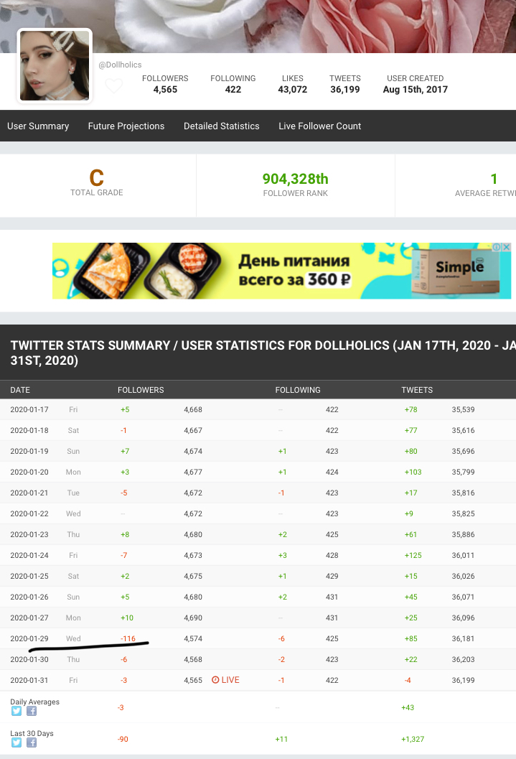The height and width of the screenshot is (759, 516).
Task: Click the -90 Last 30 Days followers value
Action: pos(123,739)
